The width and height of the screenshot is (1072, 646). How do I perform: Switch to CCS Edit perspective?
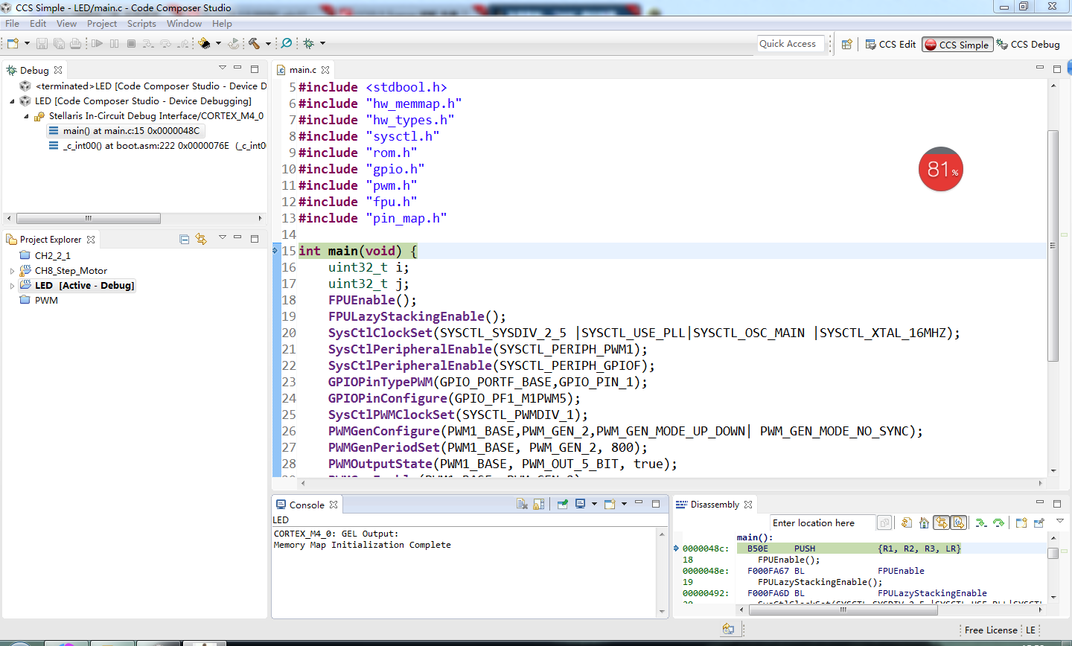coord(890,45)
